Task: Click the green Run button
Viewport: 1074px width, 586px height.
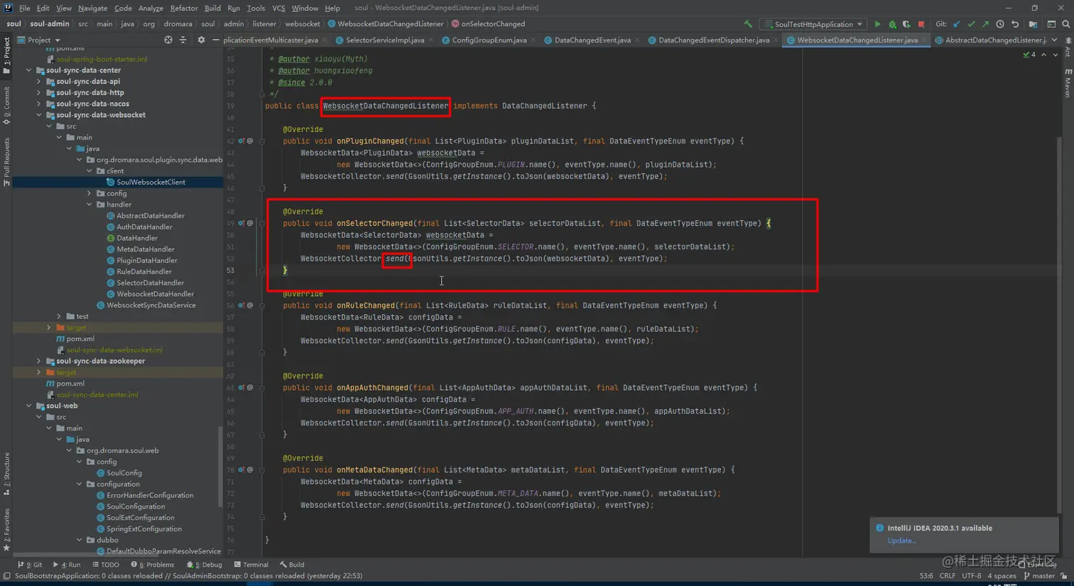Action: 877,24
